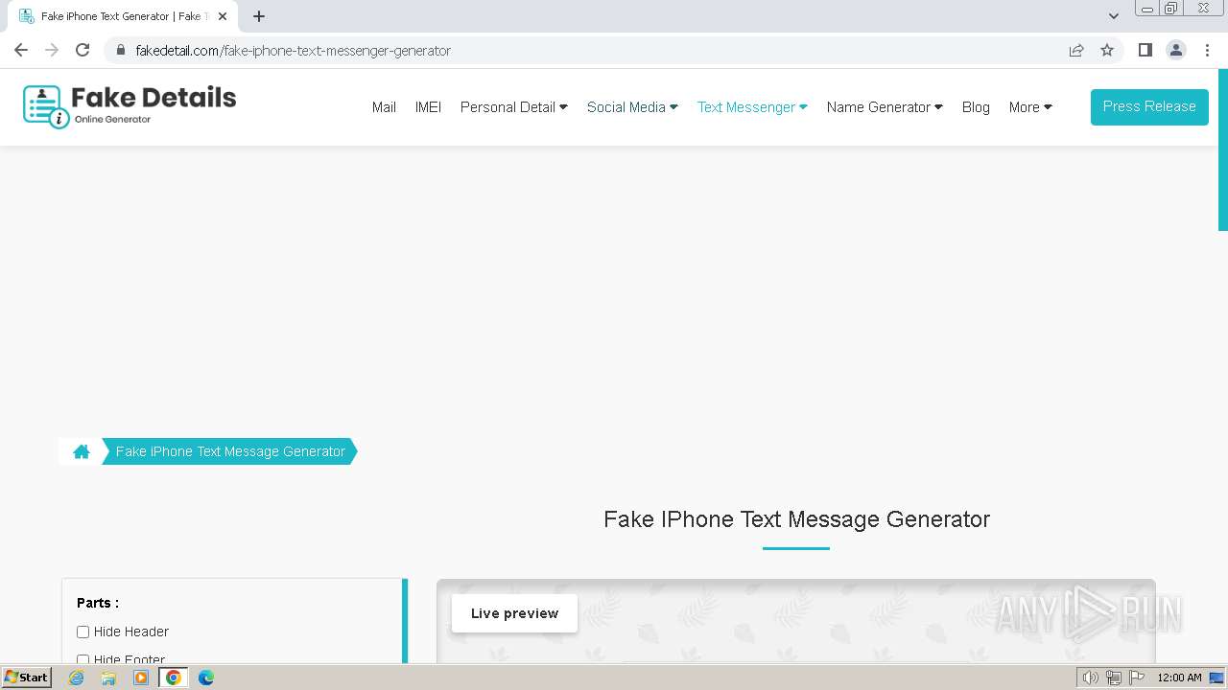Close the Fake iPhone Text Generator tab
Image resolution: width=1228 pixels, height=690 pixels.
pyautogui.click(x=223, y=16)
